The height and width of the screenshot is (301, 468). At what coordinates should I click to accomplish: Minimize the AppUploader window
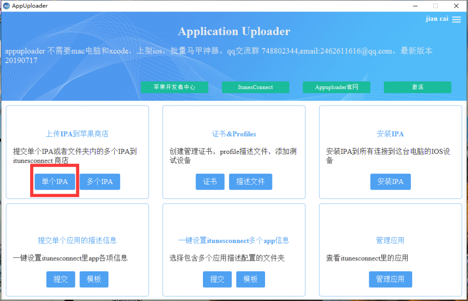pos(415,6)
